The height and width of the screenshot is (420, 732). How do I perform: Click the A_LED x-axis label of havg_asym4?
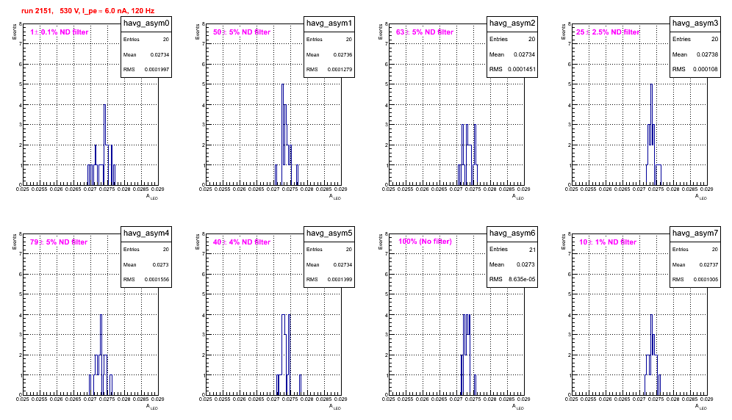[x=152, y=407]
